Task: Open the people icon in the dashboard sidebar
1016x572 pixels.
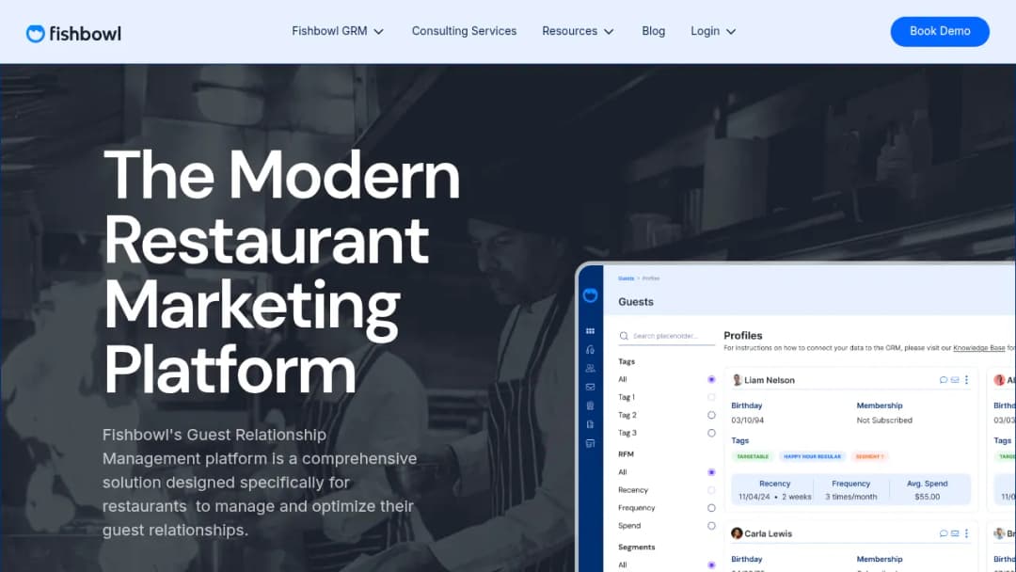Action: pos(590,369)
